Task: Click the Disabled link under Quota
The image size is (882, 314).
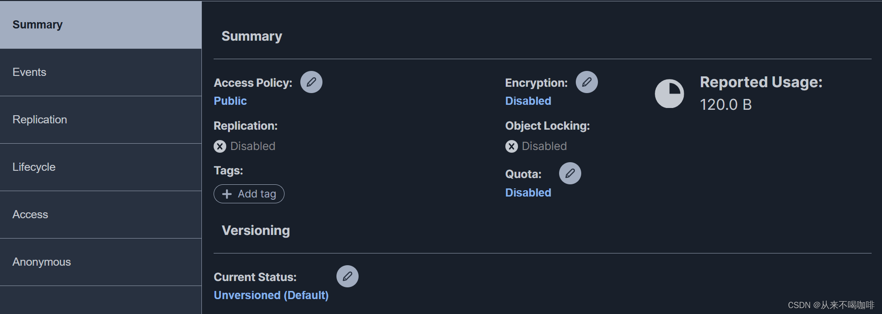Action: click(x=528, y=192)
